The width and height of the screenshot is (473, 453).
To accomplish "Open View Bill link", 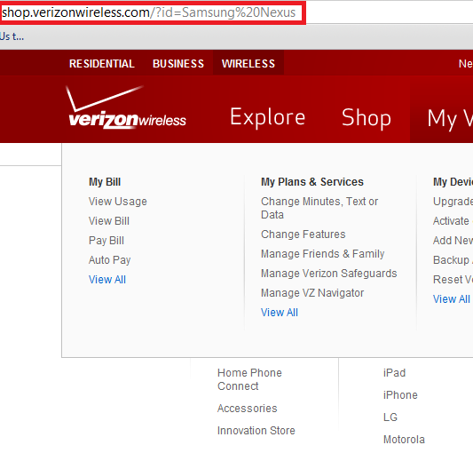I will pos(109,221).
